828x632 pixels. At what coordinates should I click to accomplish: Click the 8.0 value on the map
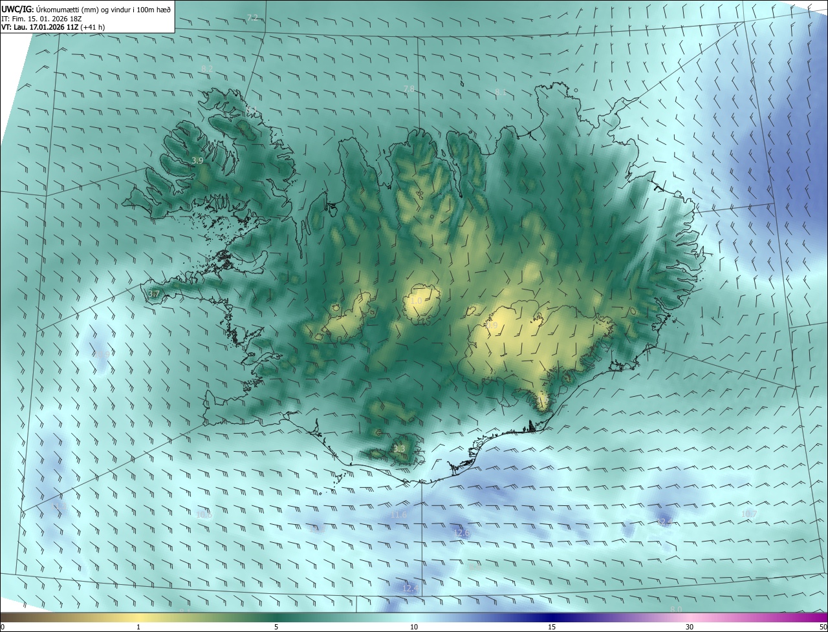676,609
